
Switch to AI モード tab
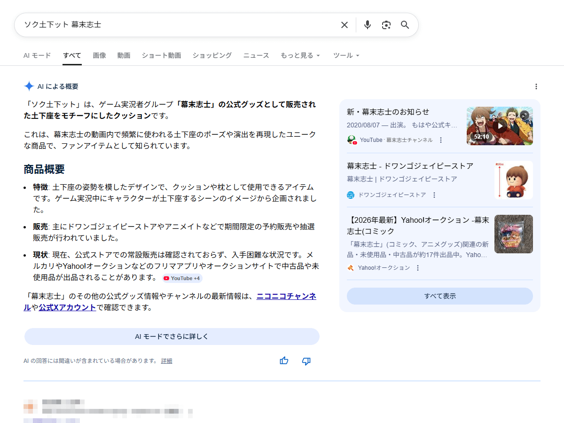37,55
